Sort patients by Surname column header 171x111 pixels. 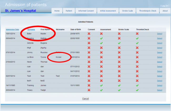tap(31, 29)
